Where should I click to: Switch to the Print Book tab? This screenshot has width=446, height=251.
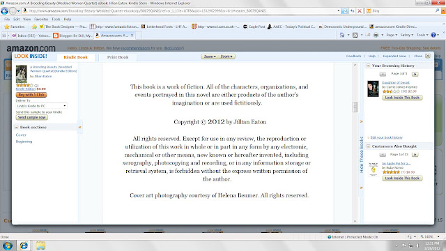pos(118,57)
